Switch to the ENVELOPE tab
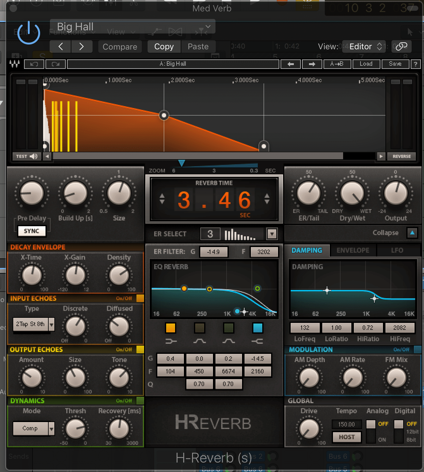The height and width of the screenshot is (472, 424). (353, 251)
